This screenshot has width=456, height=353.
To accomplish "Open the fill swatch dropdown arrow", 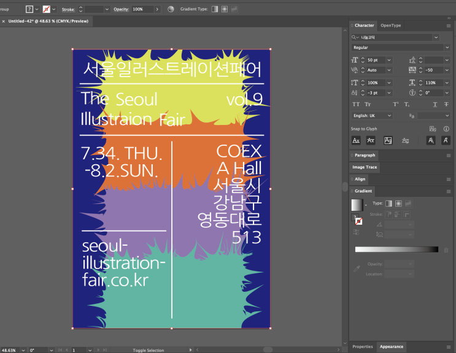I will (x=37, y=9).
